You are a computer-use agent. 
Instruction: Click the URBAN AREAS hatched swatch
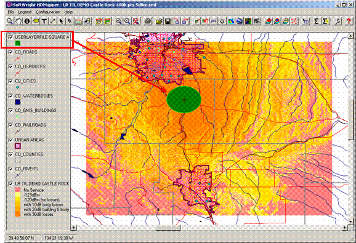point(18,146)
